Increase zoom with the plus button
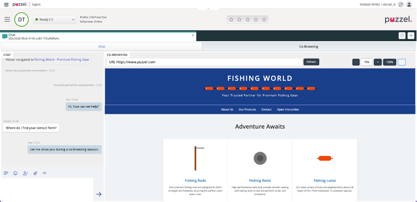Viewport: 417px width, 202px height. click(377, 62)
